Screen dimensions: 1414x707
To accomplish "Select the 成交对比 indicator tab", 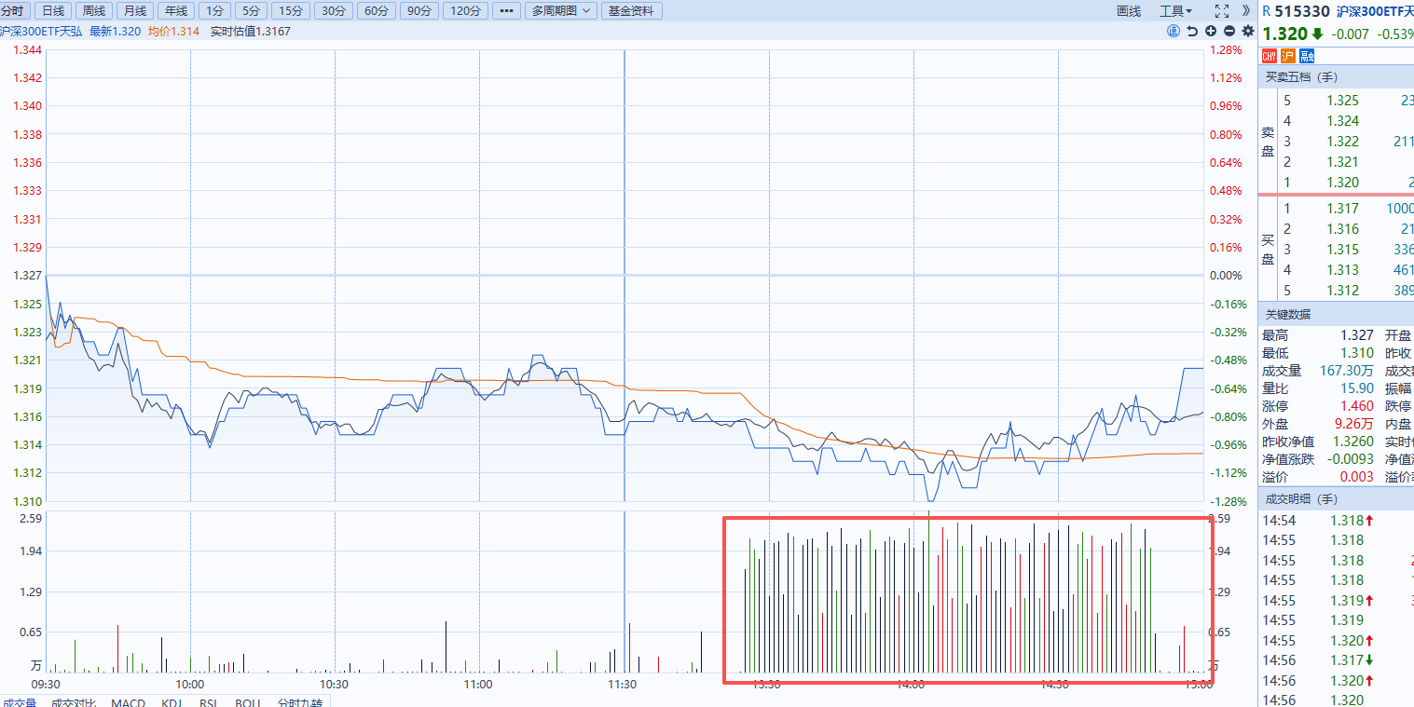I will click(x=73, y=702).
